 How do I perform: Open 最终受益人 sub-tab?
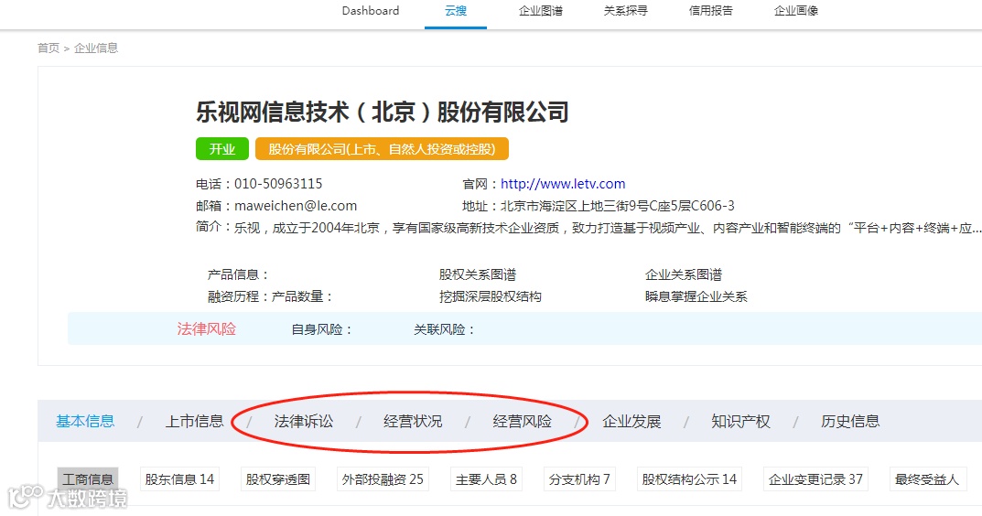pos(927,479)
